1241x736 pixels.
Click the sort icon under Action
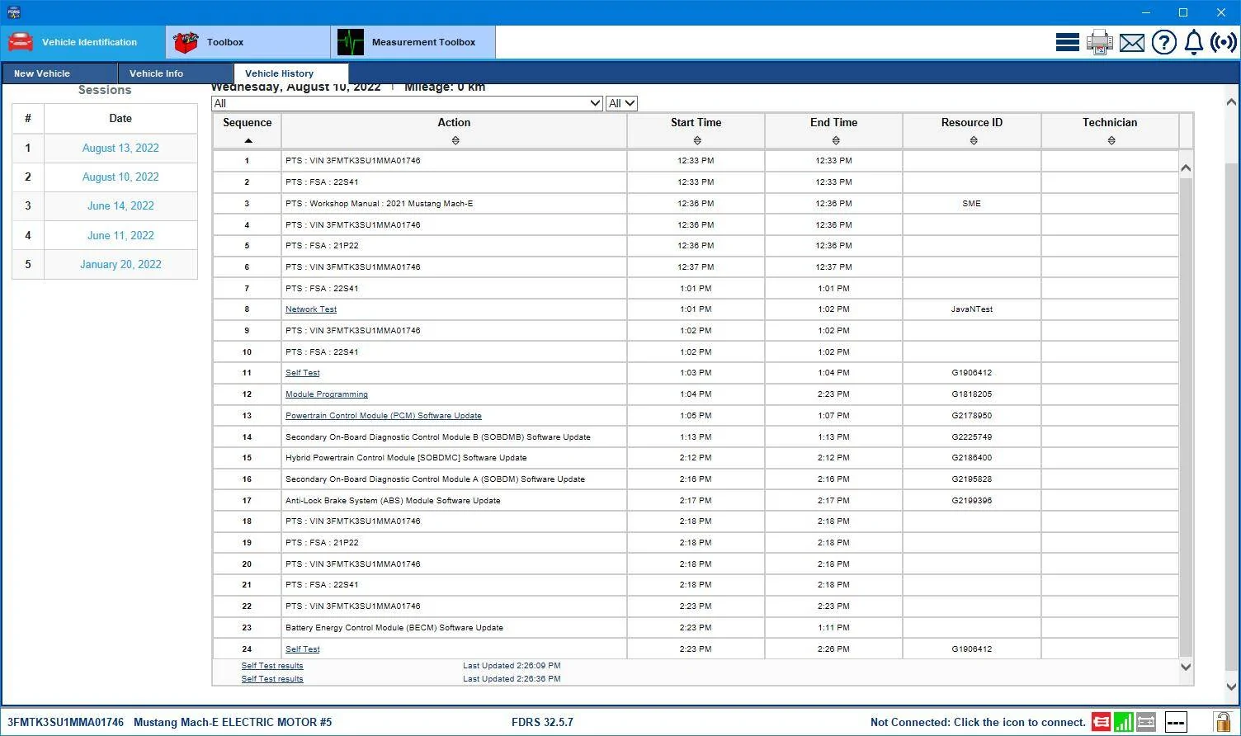tap(455, 140)
